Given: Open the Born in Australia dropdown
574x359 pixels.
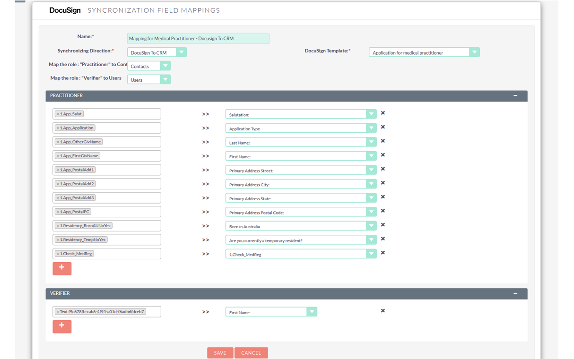Looking at the screenshot, I should [x=301, y=226].
